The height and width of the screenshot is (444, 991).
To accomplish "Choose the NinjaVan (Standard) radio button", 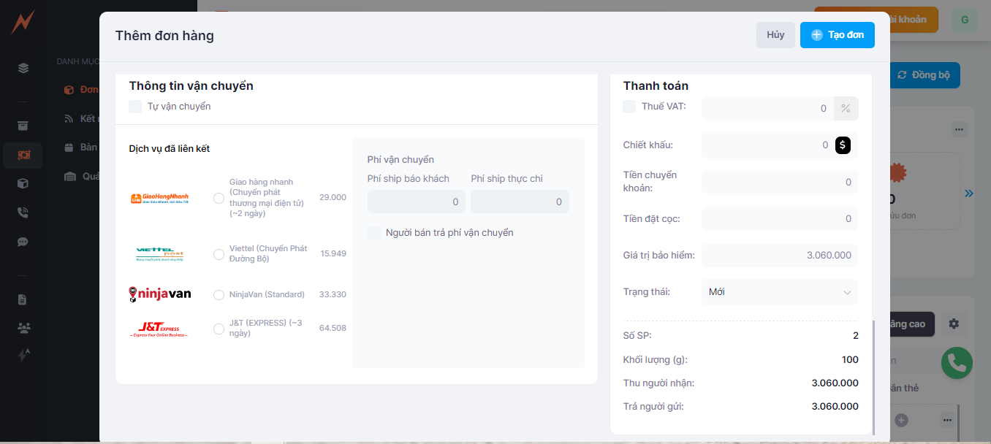I will click(x=219, y=295).
